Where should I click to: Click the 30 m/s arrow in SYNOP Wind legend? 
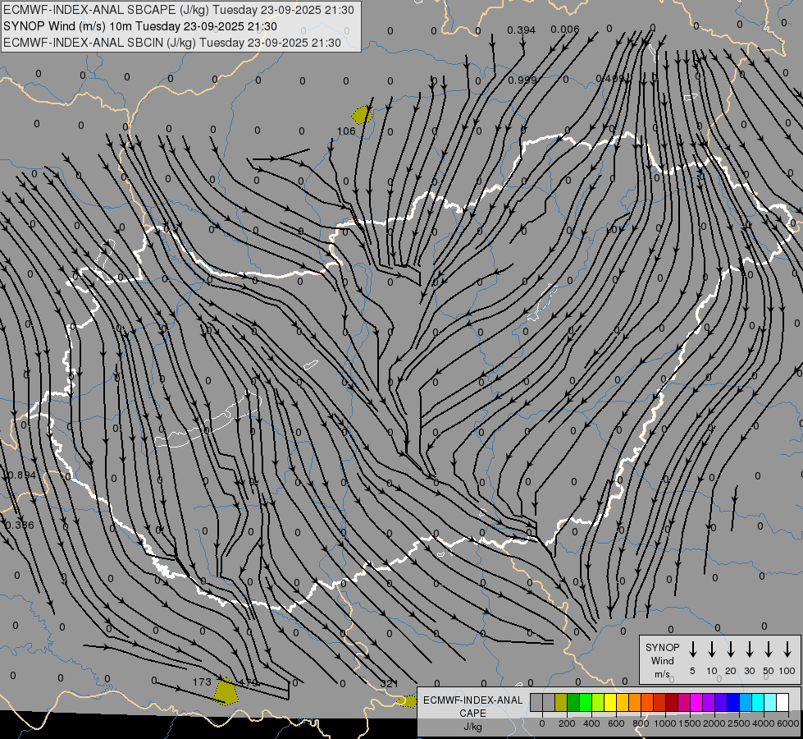[749, 649]
